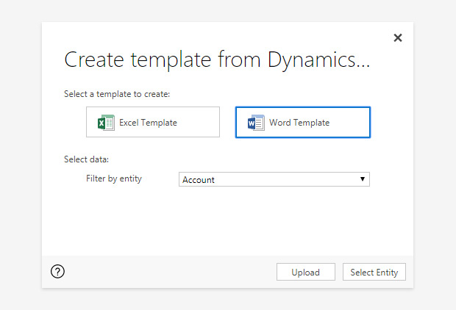Click the Upload button
Image resolution: width=456 pixels, height=310 pixels.
point(306,272)
